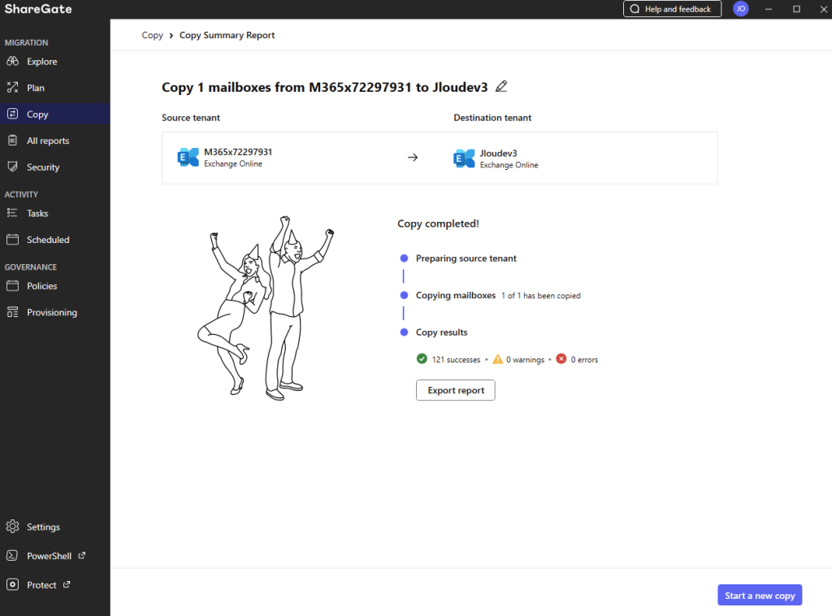The width and height of the screenshot is (832, 616).
Task: Click the Scheduled calendar icon
Action: point(13,239)
